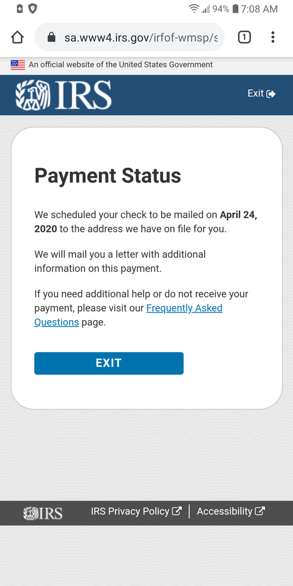Screen dimensions: 293x586
Task: Tap the US flag icon in the banner
Action: click(x=18, y=65)
